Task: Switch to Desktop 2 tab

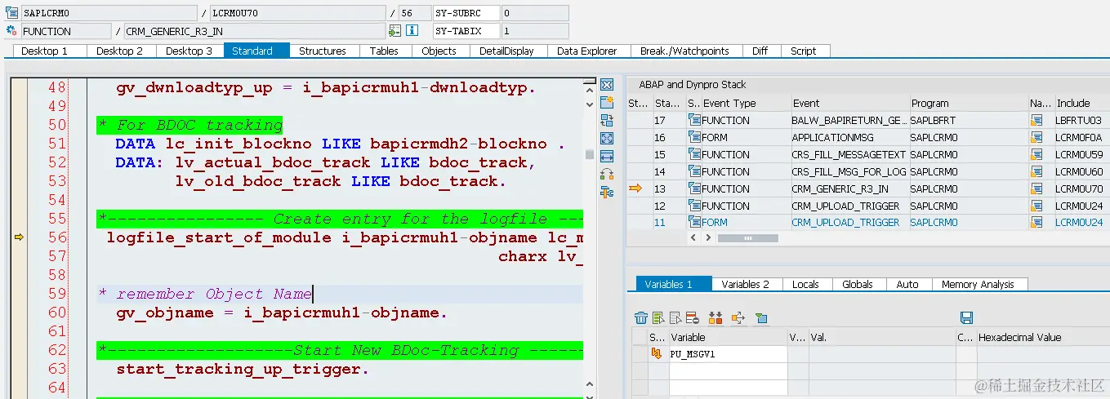Action: 120,51
